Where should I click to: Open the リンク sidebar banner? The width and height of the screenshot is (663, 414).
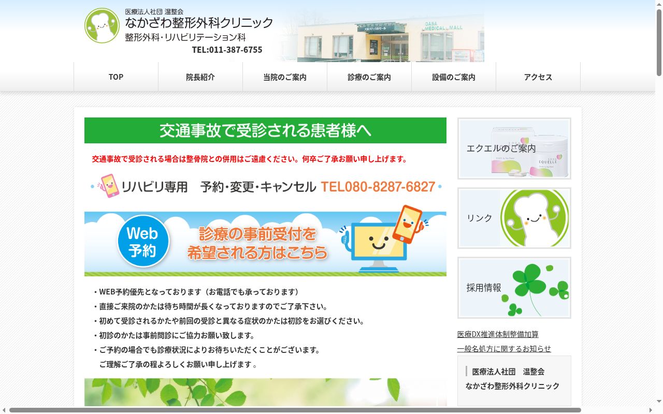[x=514, y=218]
